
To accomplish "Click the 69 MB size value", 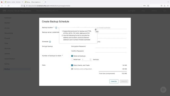I will [125, 69].
